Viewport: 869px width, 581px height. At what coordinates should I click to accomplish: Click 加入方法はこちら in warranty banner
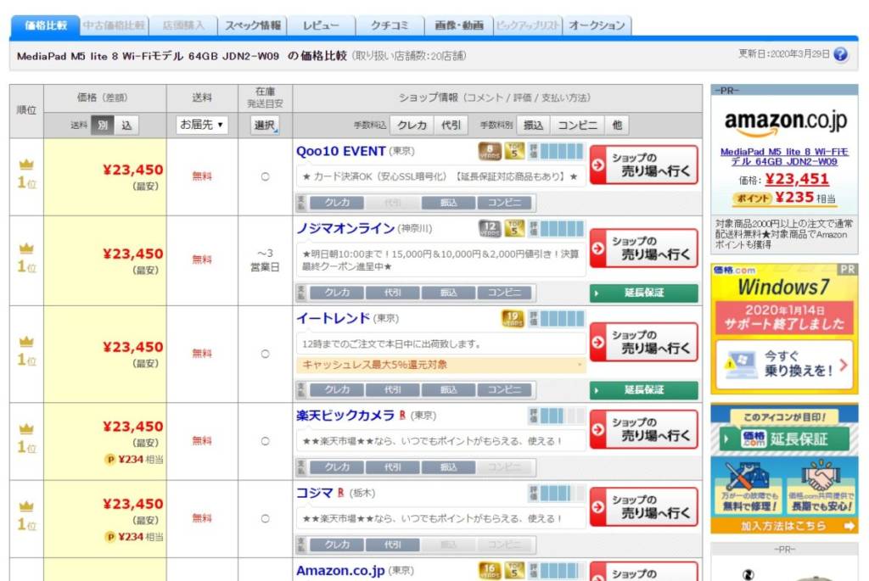(x=784, y=526)
